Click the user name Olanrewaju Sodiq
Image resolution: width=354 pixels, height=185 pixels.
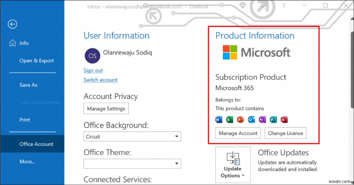point(127,53)
